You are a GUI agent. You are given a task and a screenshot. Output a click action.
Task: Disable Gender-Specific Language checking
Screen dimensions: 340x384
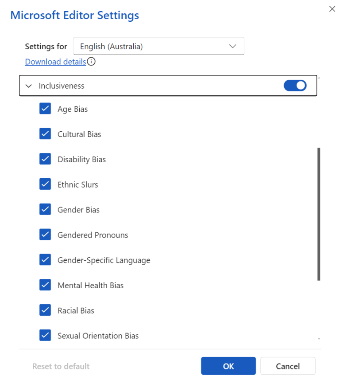coord(45,260)
